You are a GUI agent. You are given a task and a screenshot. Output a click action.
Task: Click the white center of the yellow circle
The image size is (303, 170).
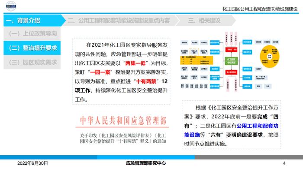coord(270,56)
